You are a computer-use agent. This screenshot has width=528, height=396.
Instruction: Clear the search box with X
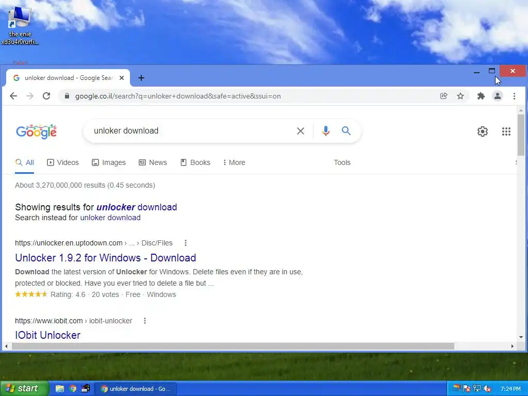point(301,131)
